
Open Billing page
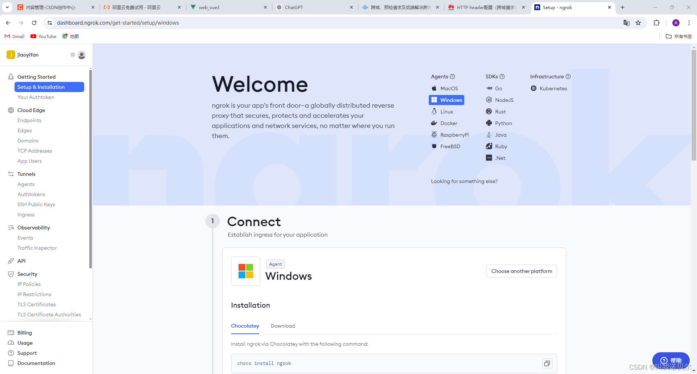pos(24,333)
